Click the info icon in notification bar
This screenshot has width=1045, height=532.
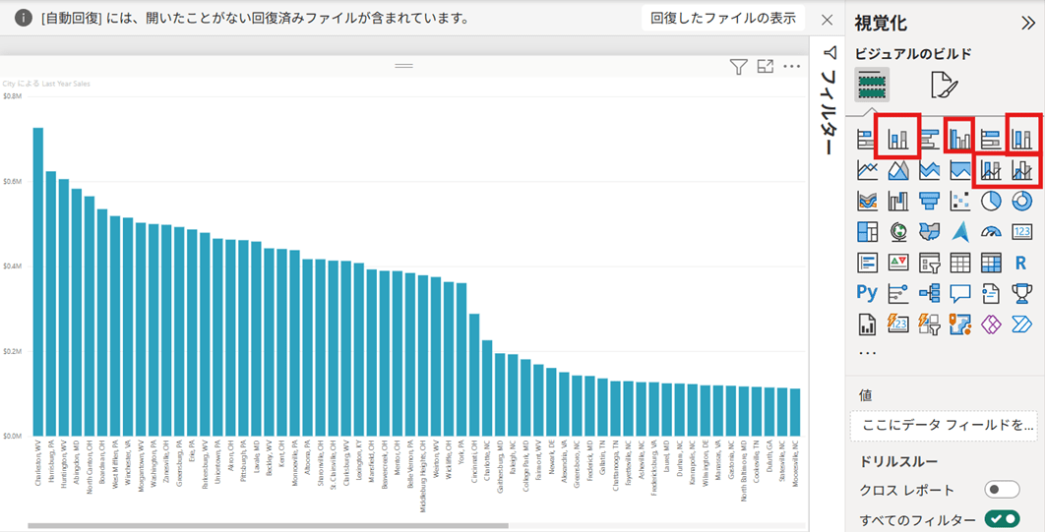coord(24,18)
